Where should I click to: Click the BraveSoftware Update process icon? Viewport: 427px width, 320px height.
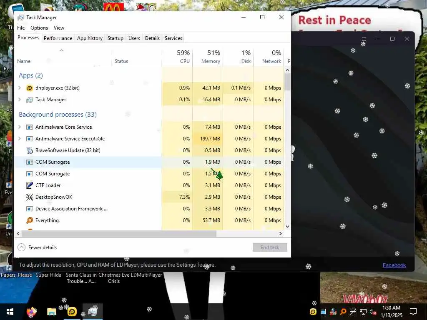click(x=30, y=150)
